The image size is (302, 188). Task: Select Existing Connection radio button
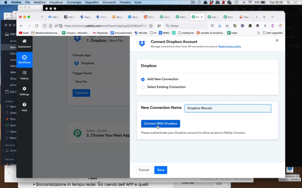(x=143, y=87)
